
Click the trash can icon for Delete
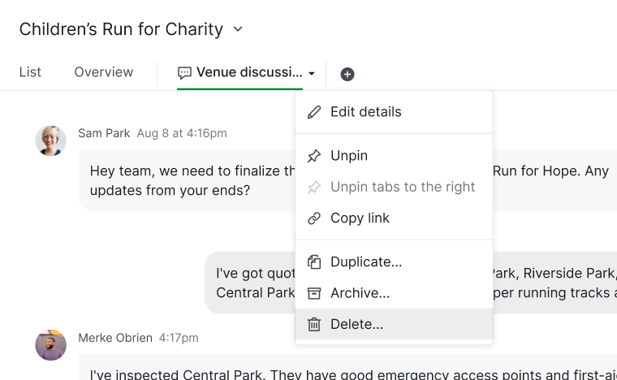pyautogui.click(x=314, y=325)
